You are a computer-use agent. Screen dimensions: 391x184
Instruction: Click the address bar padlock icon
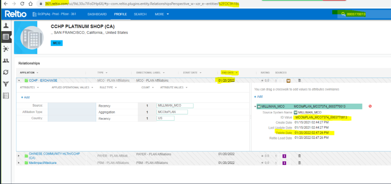(41, 4)
